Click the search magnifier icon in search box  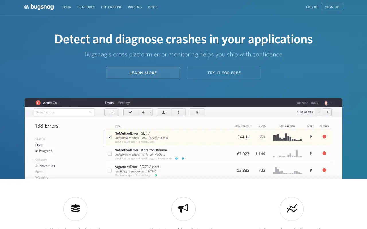91,112
